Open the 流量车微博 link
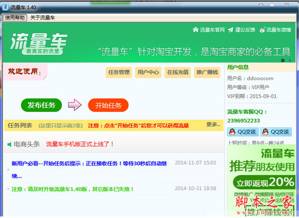This screenshot has width=299, height=218. click(x=278, y=30)
